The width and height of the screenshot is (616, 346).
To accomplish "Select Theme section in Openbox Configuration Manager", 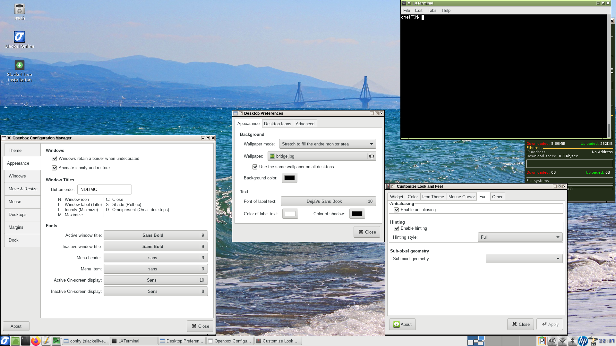I will 22,150.
